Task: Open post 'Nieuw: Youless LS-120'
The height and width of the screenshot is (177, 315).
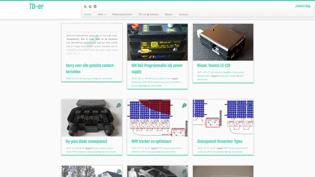Action: point(213,65)
